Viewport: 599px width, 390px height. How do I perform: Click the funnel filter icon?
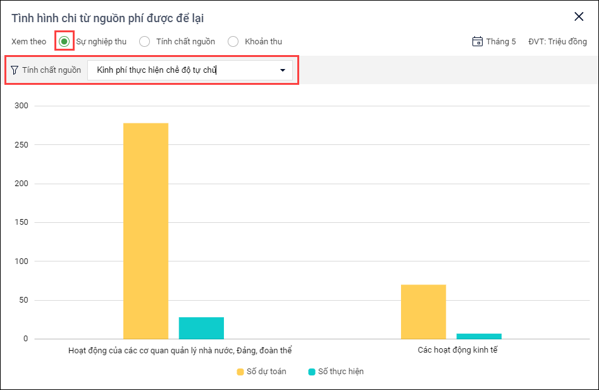(x=15, y=70)
